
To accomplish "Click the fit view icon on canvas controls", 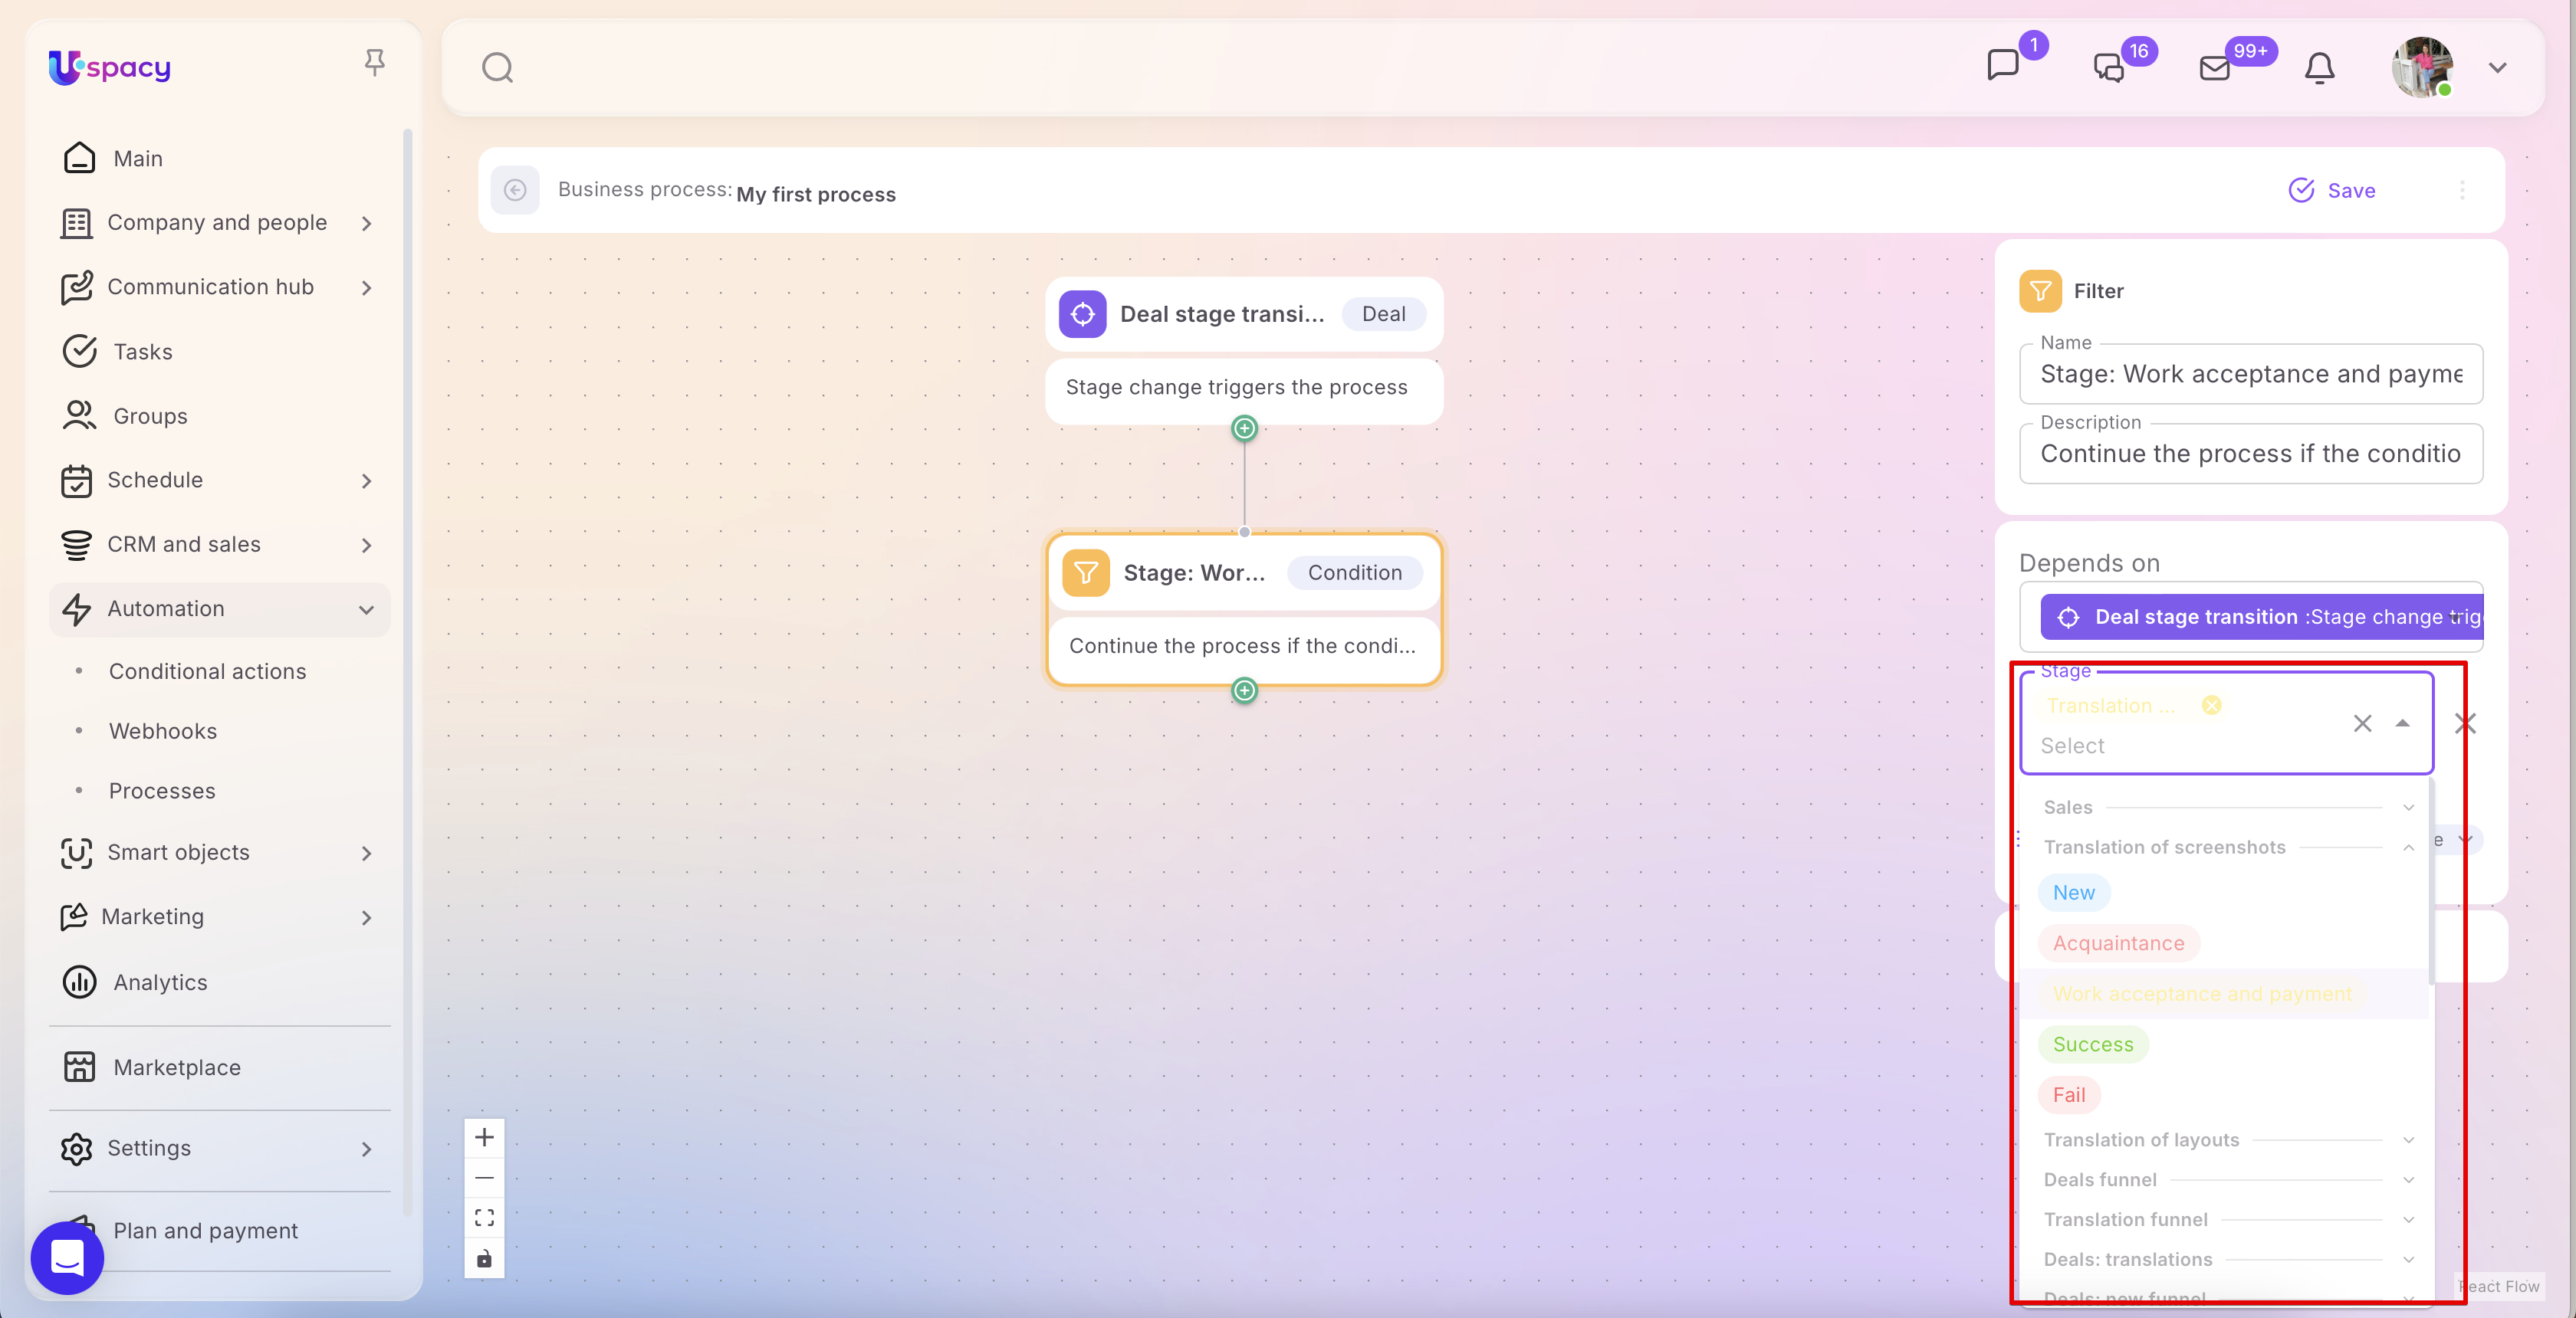I will click(x=484, y=1218).
